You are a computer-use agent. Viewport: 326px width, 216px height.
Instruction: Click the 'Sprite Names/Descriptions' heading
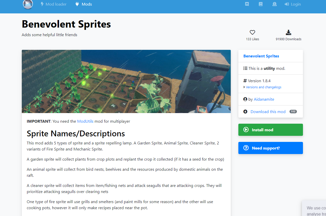76,133
